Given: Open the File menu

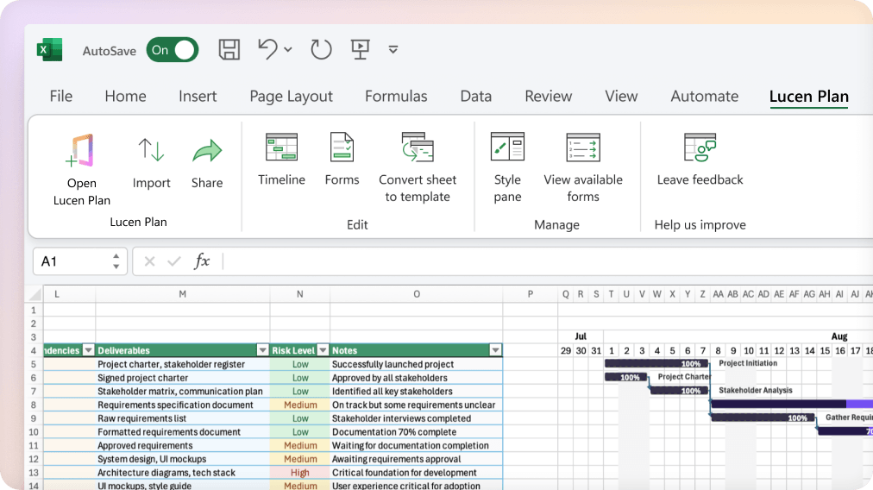Looking at the screenshot, I should click(x=60, y=97).
